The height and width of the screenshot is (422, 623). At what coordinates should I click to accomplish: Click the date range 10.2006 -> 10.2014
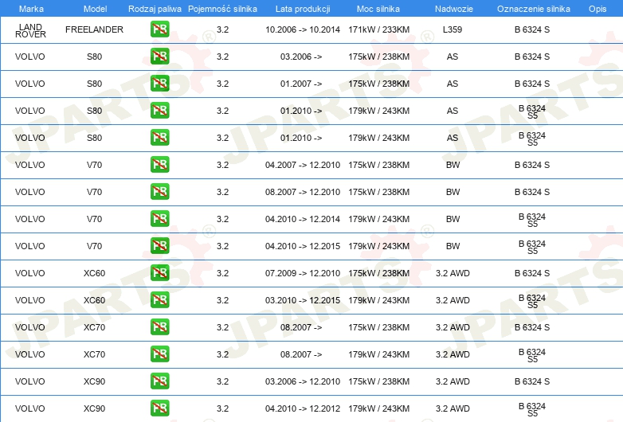coord(303,29)
